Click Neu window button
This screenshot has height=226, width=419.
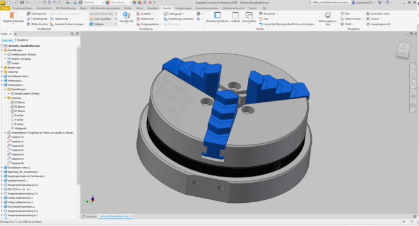pos(264,19)
